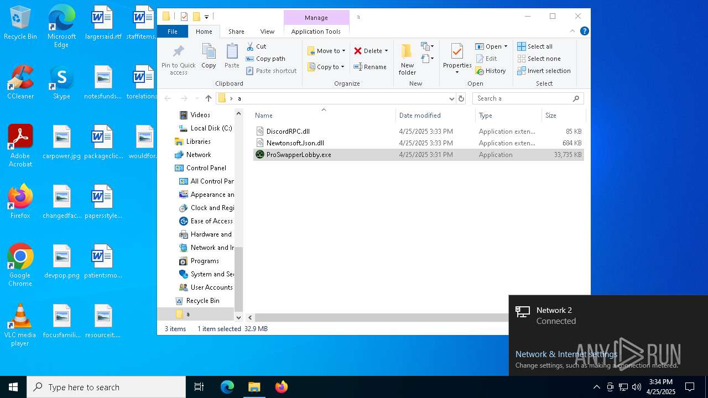The image size is (708, 398).
Task: Click the Paste ribbon icon
Action: [232, 56]
